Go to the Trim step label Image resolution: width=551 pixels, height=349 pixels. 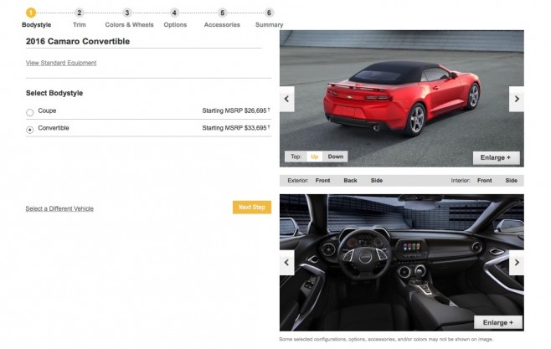point(80,25)
